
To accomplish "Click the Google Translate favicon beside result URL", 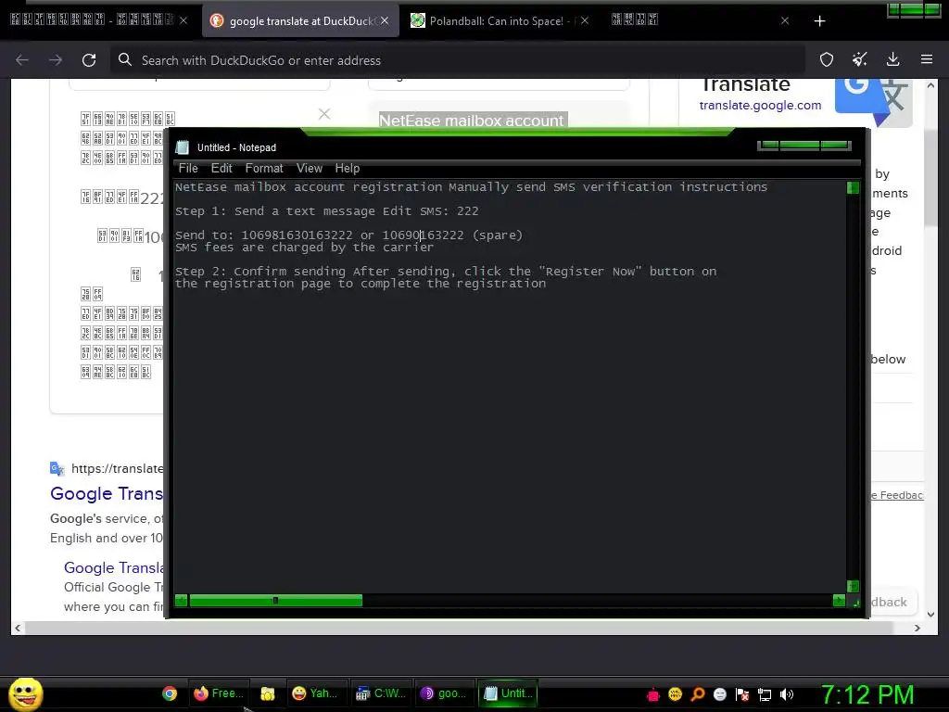I will pos(57,468).
